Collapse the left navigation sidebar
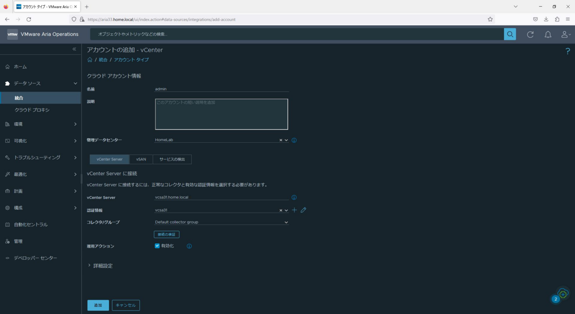 [74, 49]
